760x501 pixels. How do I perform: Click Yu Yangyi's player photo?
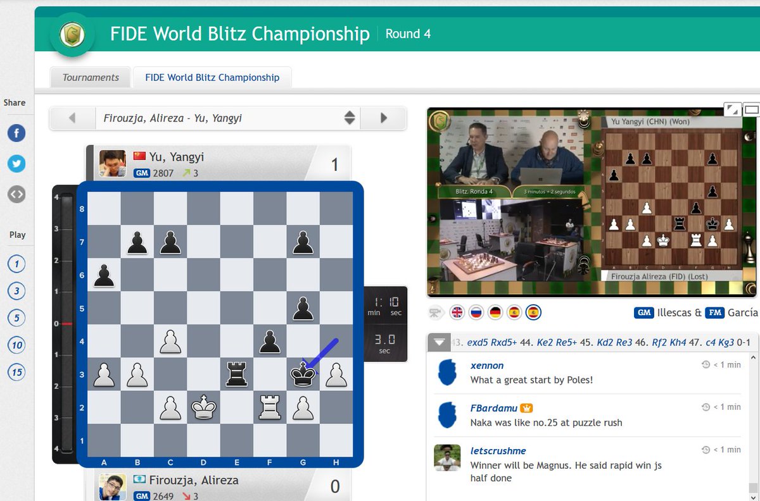pos(112,163)
